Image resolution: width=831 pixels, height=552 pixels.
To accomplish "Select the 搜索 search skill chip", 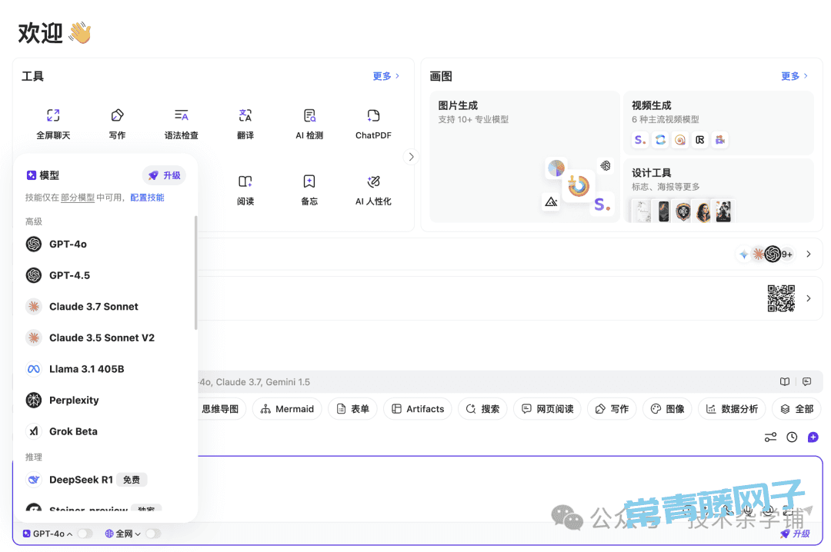I will [x=482, y=409].
